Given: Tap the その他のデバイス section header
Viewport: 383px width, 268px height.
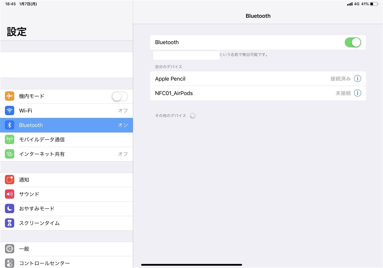Looking at the screenshot, I should point(171,115).
